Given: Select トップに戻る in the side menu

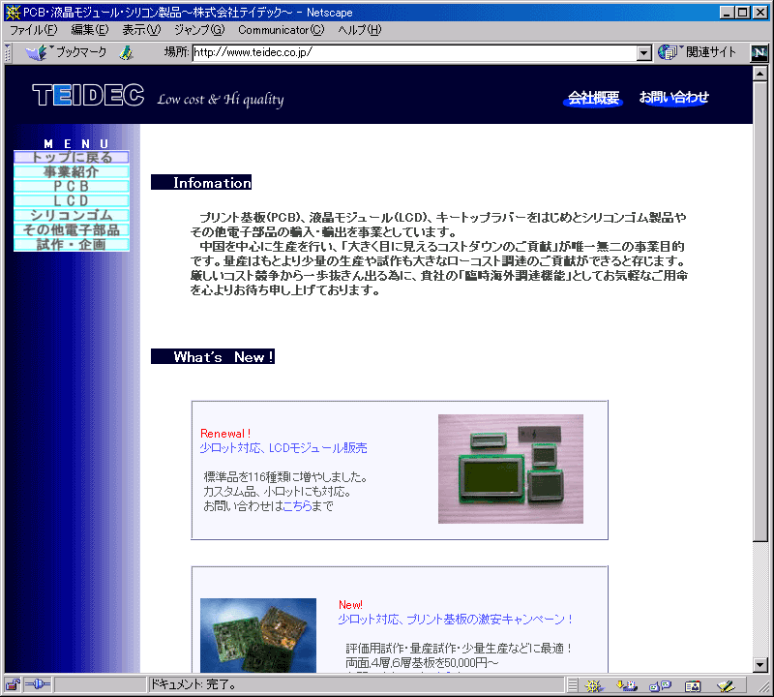Looking at the screenshot, I should pos(72,157).
